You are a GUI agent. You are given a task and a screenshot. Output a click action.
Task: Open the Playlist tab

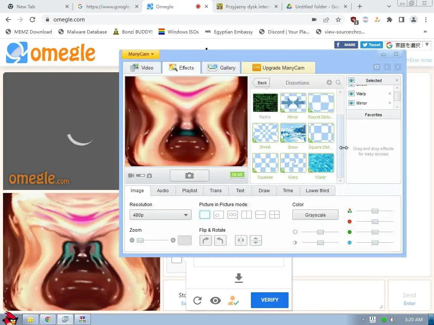tap(189, 191)
